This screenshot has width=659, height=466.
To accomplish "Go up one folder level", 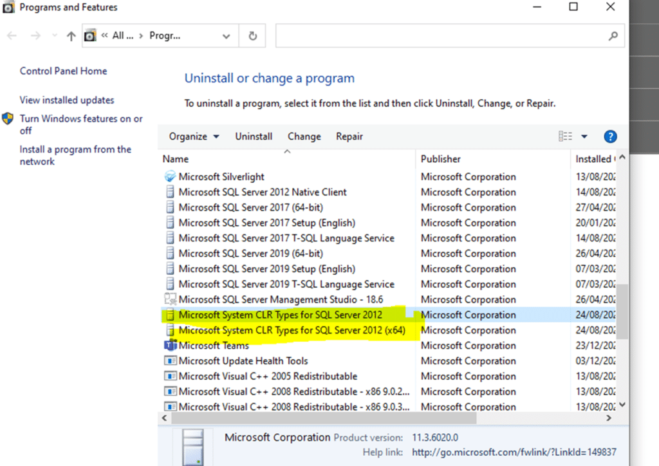I will coord(71,36).
